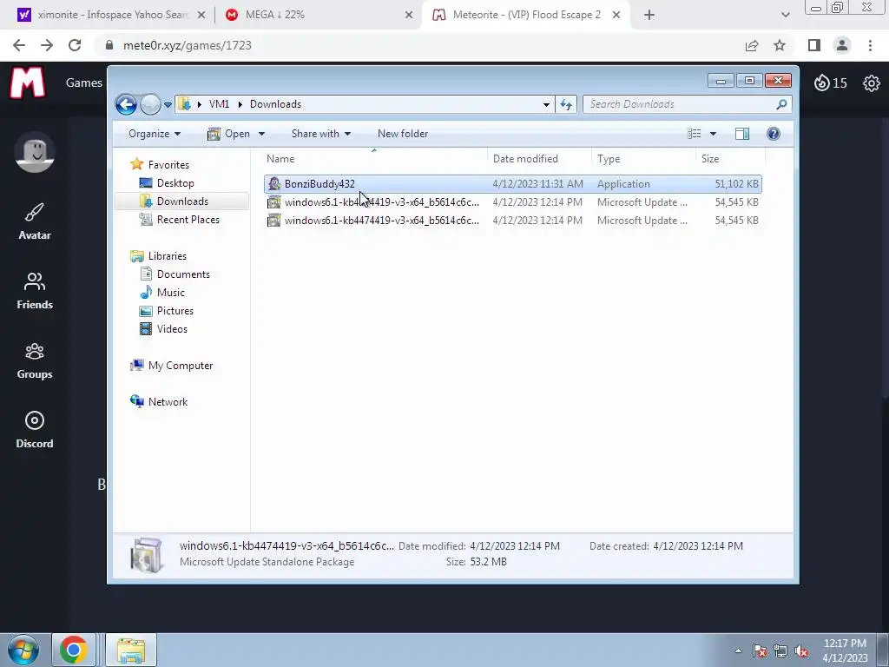Select Libraries in the navigation pane
The height and width of the screenshot is (667, 889).
[158, 256]
